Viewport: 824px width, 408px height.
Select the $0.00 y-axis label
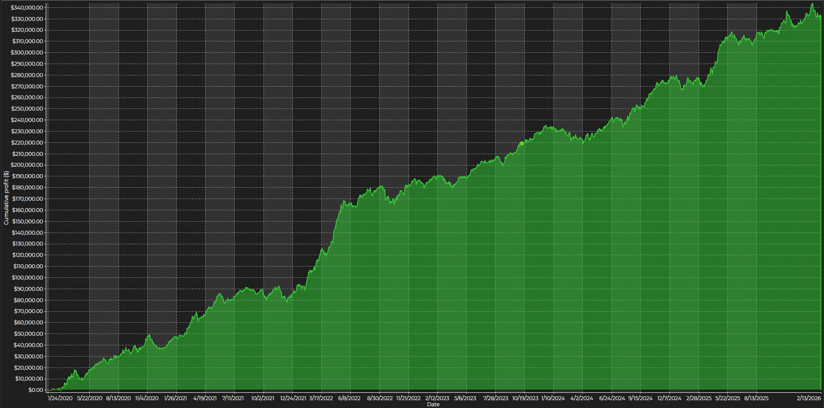[35, 390]
